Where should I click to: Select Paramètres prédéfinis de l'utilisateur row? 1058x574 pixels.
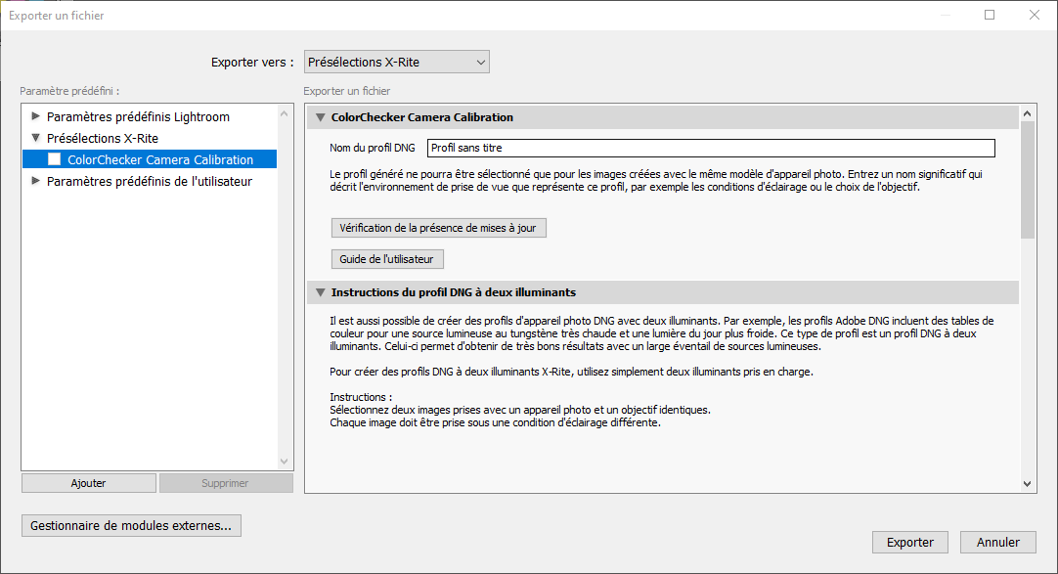pyautogui.click(x=150, y=182)
